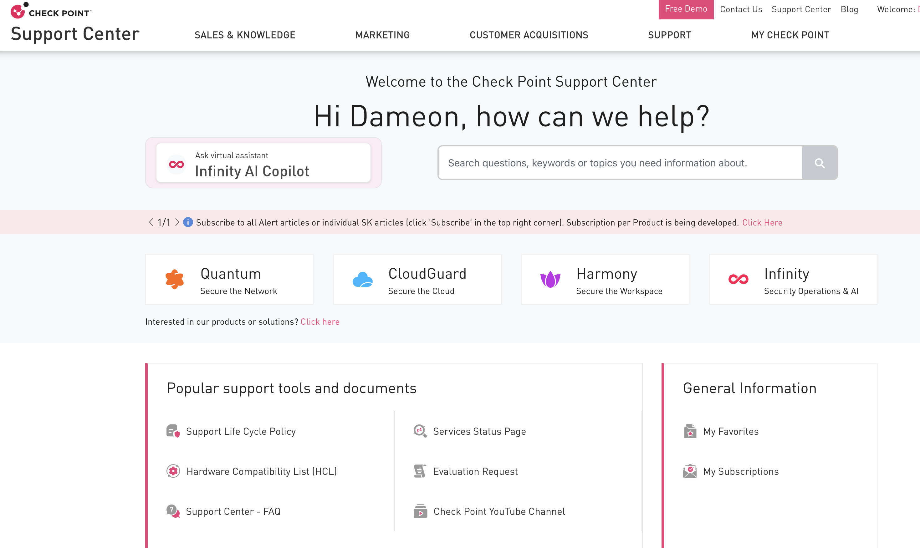Screen dimensions: 920x548
Task: Click the YouTube Channel play icon
Action: tap(420, 511)
